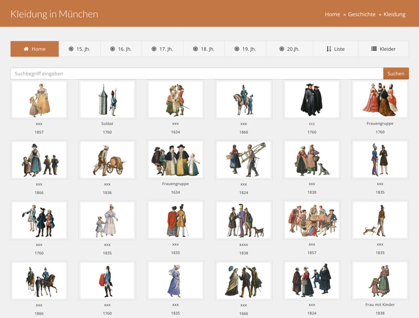Follow the Home breadcrumb link in header
419x318 pixels.
[332, 14]
